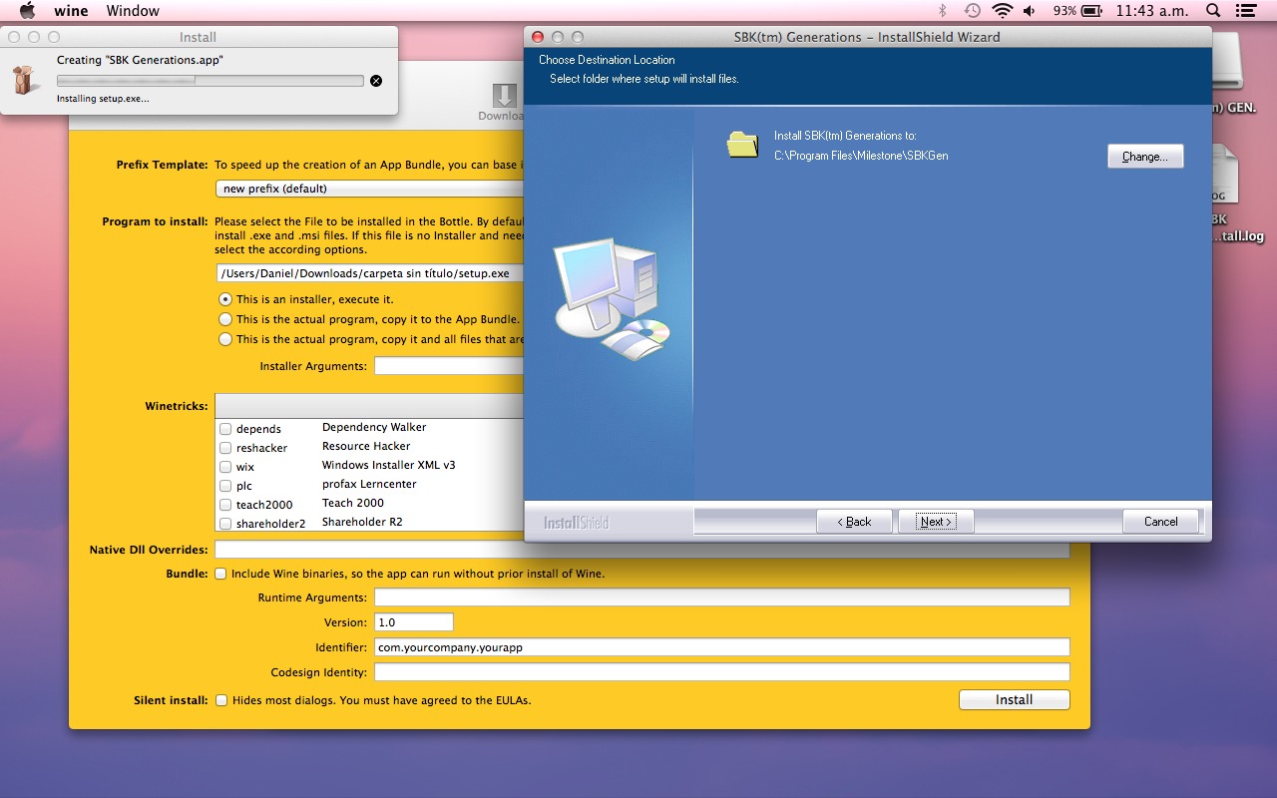Click the Winebottler box icon in Install window
Screen dimensions: 1277x798
[25, 80]
